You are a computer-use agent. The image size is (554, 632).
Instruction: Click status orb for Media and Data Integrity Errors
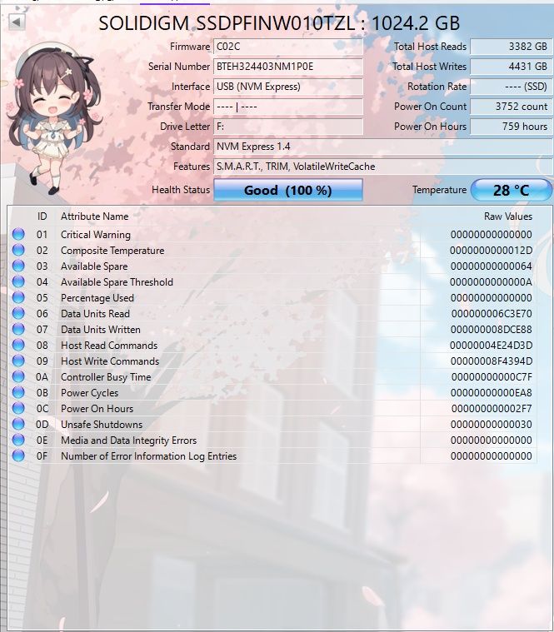(x=18, y=440)
